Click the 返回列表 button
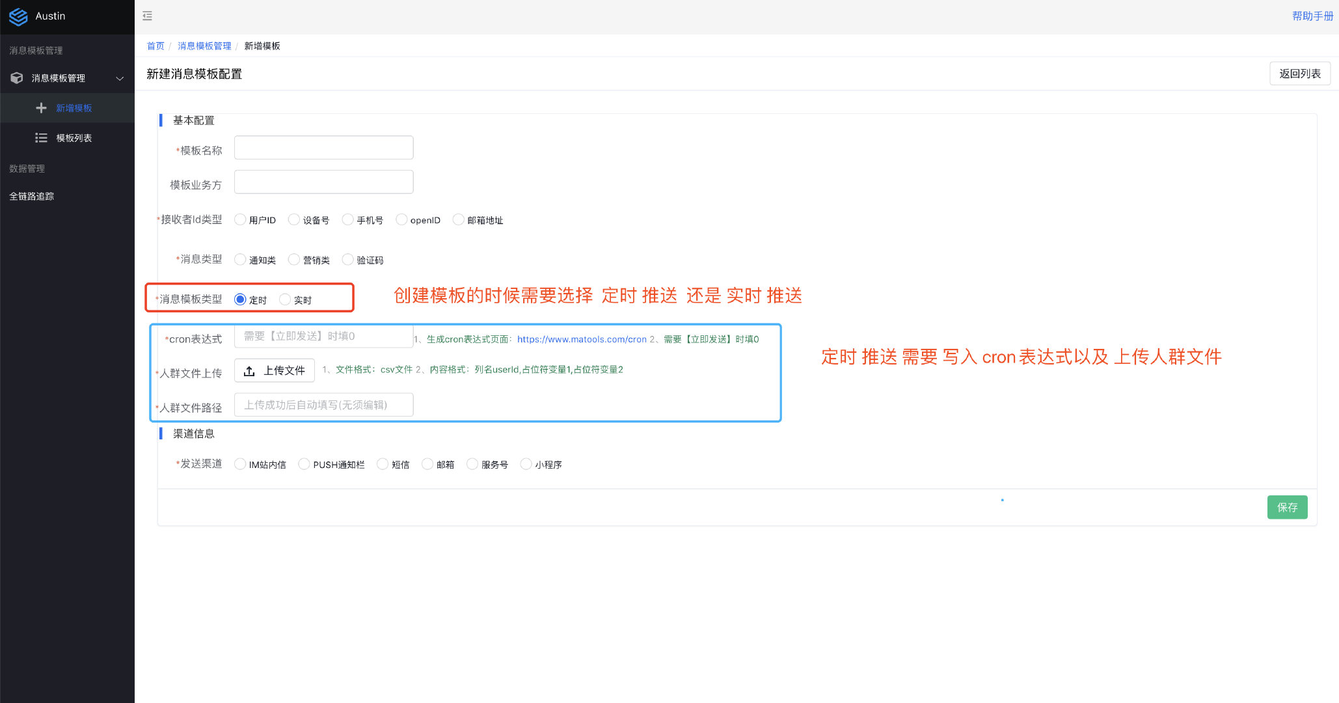Image resolution: width=1339 pixels, height=703 pixels. click(x=1299, y=74)
